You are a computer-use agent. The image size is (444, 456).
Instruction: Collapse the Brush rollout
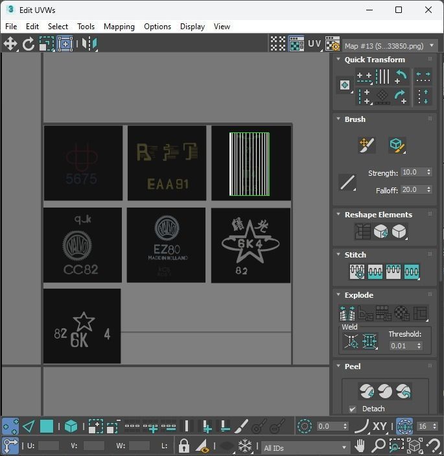click(x=338, y=119)
